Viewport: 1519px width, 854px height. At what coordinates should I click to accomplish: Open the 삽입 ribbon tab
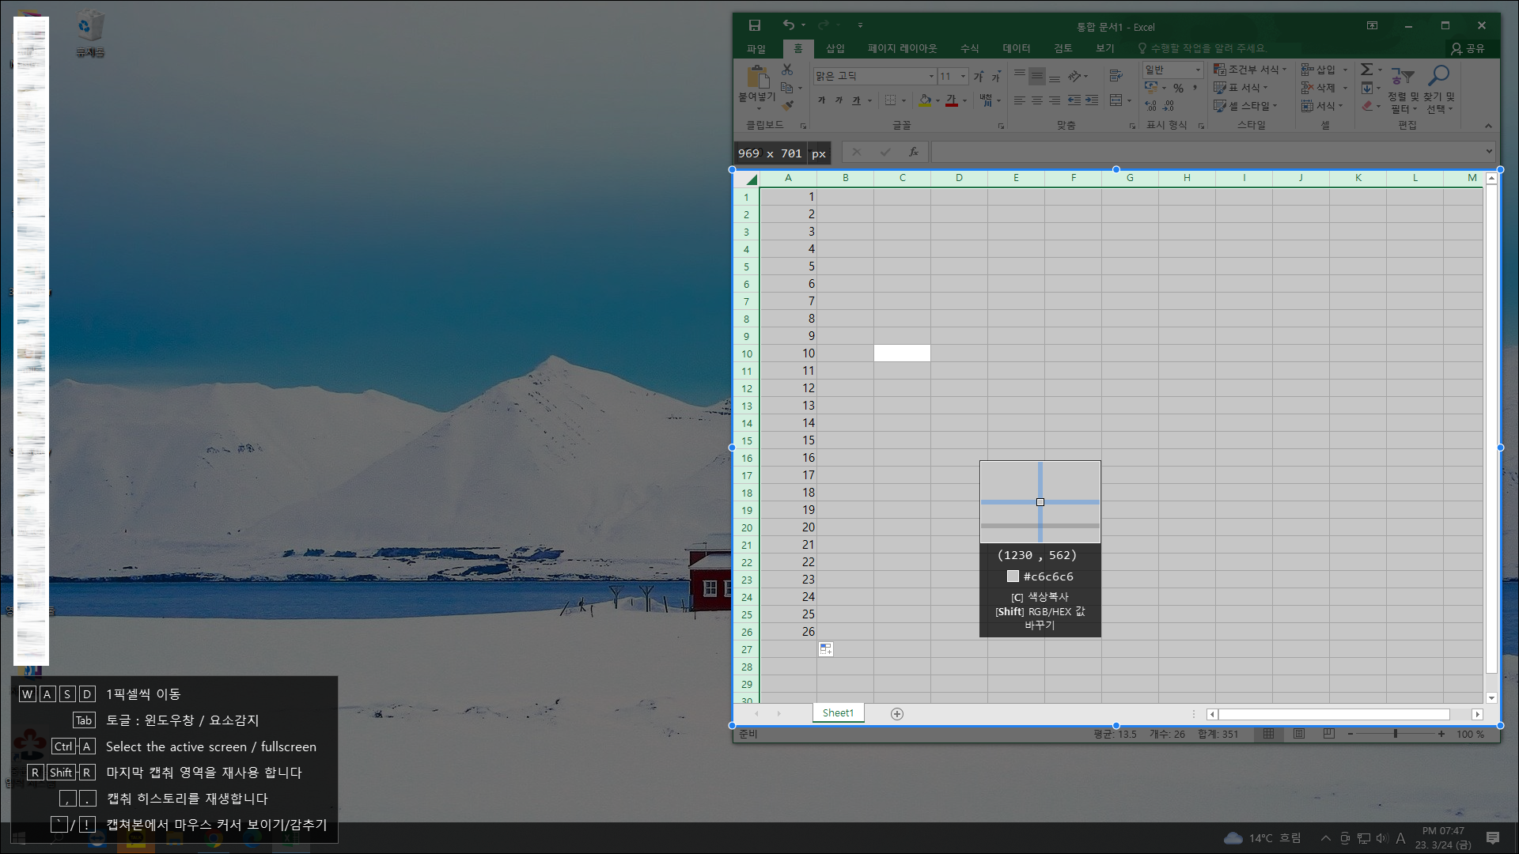[835, 48]
